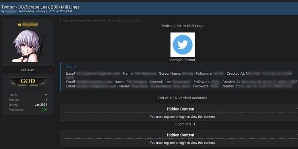This screenshot has height=149, width=298.
Task: Click the 'Wednesday January 4, 2023 at 12:04 AM' timestamp
Action: click(45, 12)
